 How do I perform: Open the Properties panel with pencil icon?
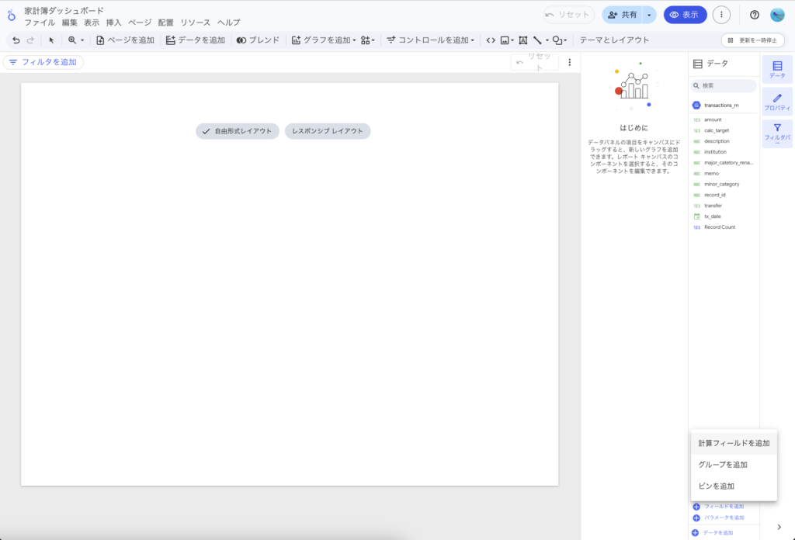[777, 102]
